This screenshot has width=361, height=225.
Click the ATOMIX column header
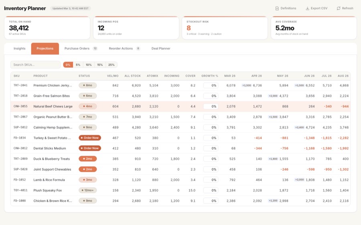tap(152, 76)
